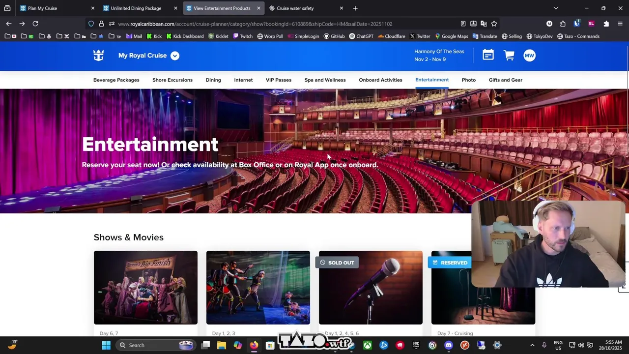Go to Onboard Activities
The image size is (629, 354).
click(380, 80)
